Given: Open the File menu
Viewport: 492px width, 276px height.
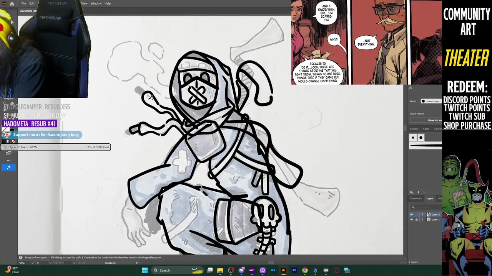Looking at the screenshot, I should (23, 3).
